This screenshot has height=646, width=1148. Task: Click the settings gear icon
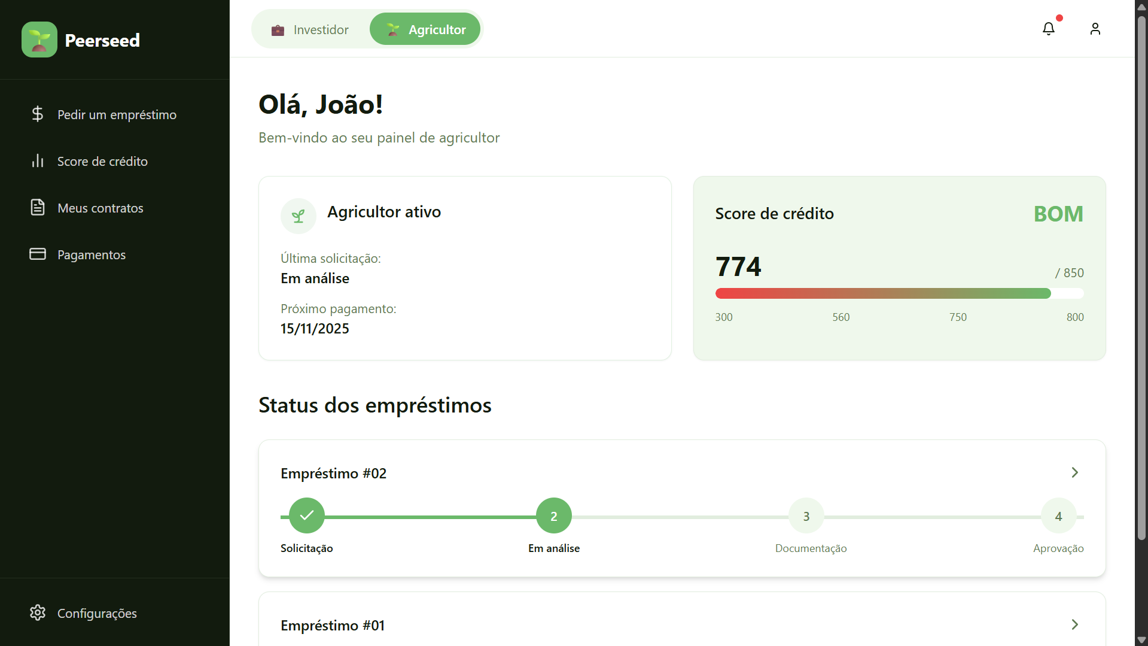coord(38,612)
